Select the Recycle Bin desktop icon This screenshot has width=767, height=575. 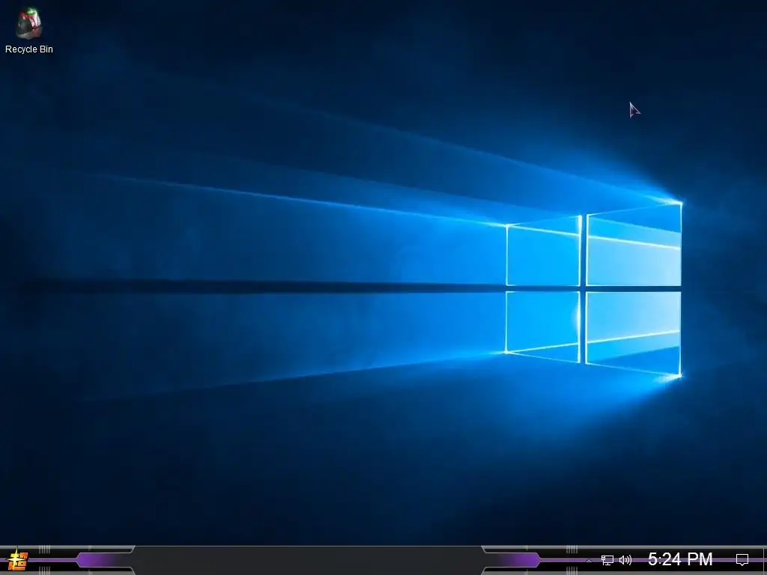point(29,30)
